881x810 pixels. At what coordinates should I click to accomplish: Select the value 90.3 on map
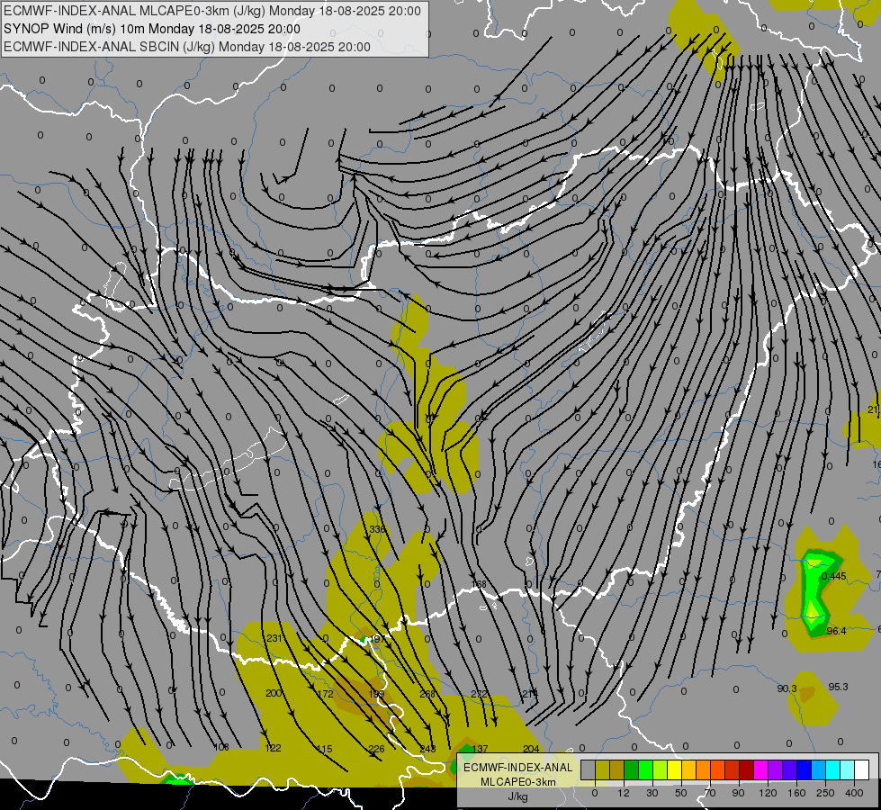tap(787, 688)
